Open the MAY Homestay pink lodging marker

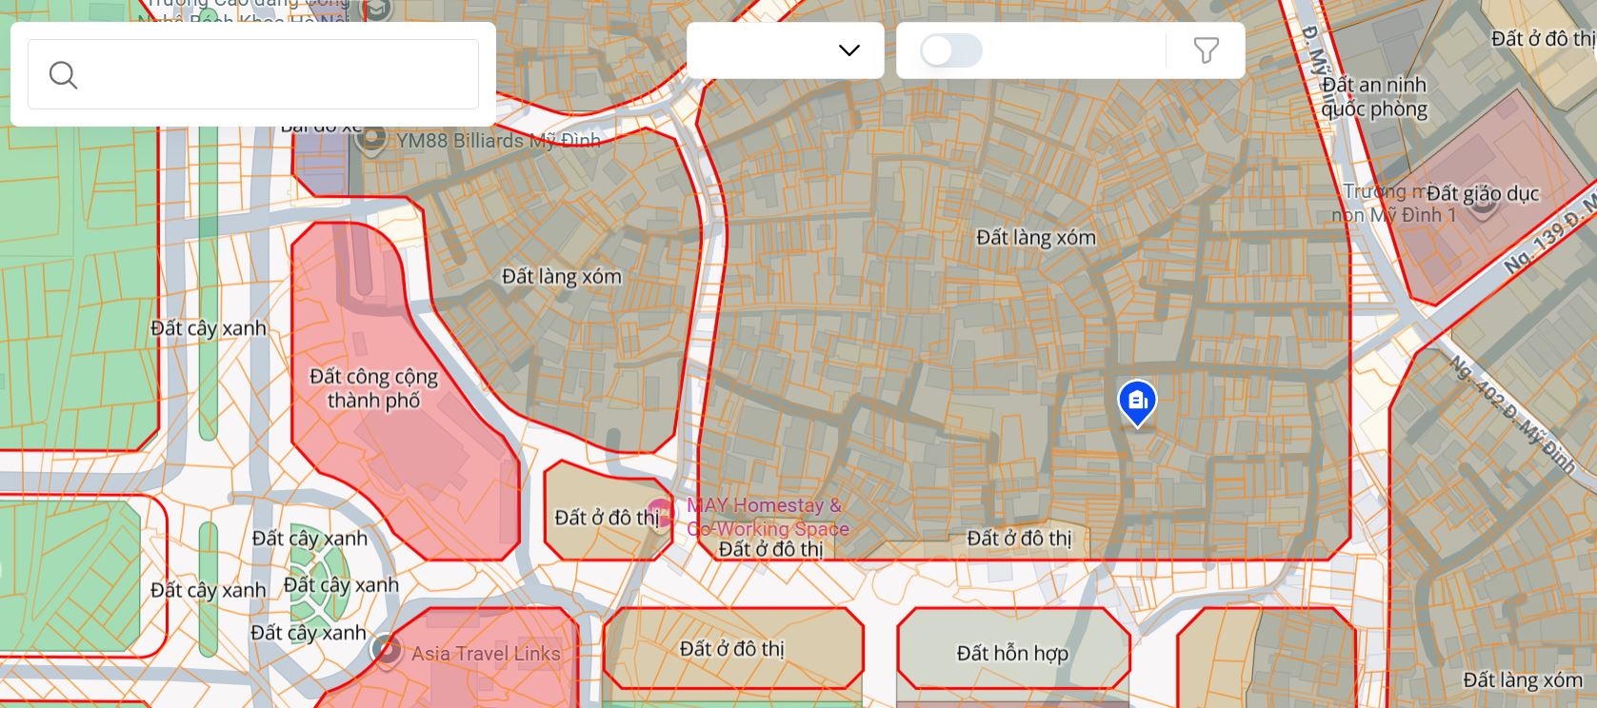point(660,515)
